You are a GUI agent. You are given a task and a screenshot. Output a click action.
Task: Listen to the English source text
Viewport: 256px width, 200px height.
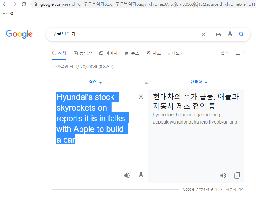click(127, 175)
